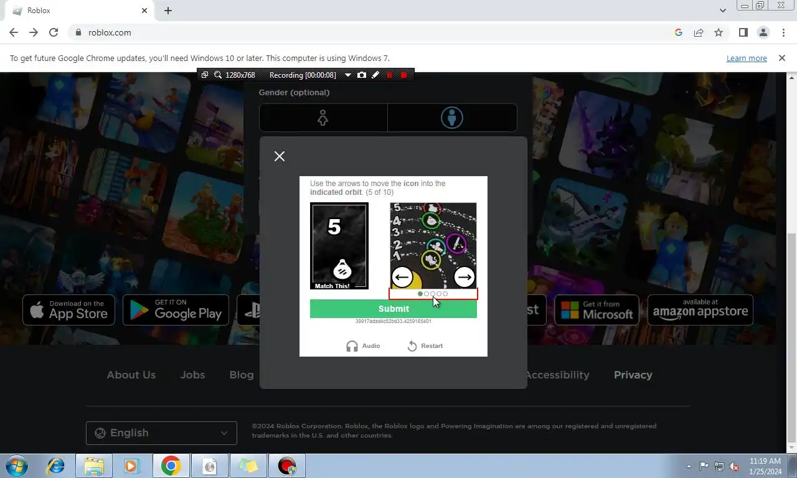Expand the English language dropdown

(161, 433)
